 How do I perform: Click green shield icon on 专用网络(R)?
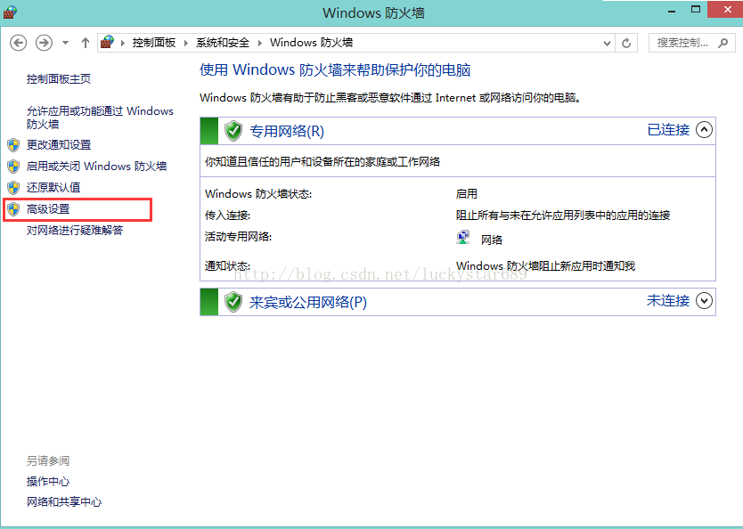point(233,131)
